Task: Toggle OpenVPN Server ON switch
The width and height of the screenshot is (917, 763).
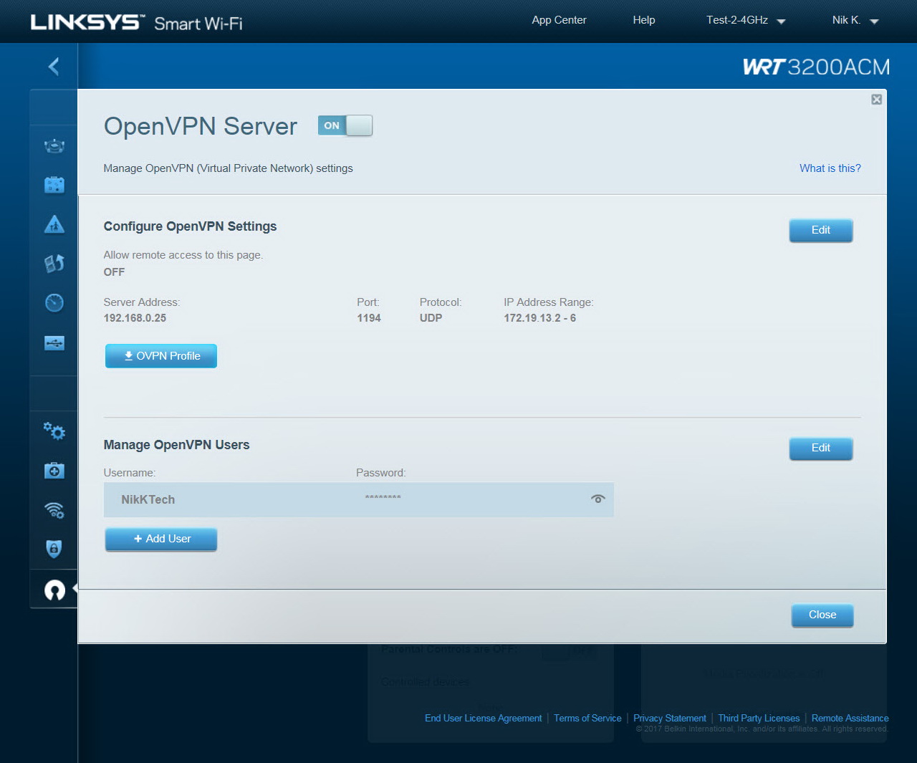Action: pos(345,125)
